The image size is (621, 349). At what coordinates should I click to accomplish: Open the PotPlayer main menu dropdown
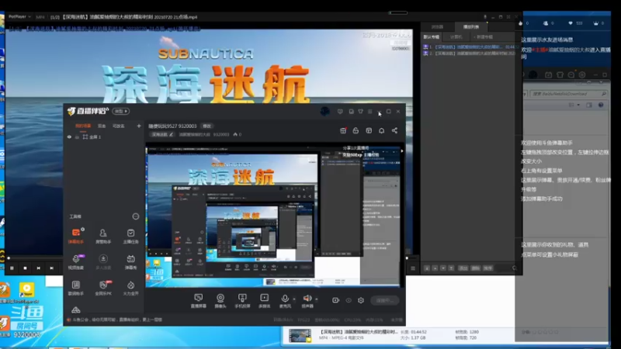pos(19,16)
